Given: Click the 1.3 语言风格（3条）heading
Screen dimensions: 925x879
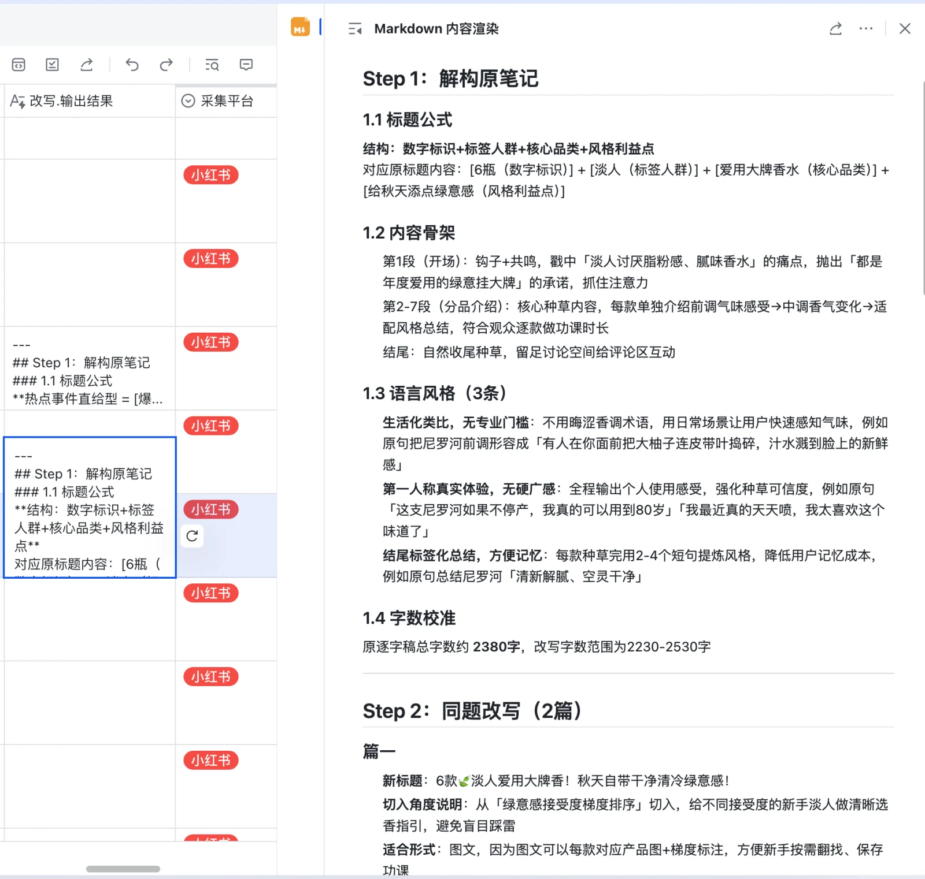Looking at the screenshot, I should (435, 393).
